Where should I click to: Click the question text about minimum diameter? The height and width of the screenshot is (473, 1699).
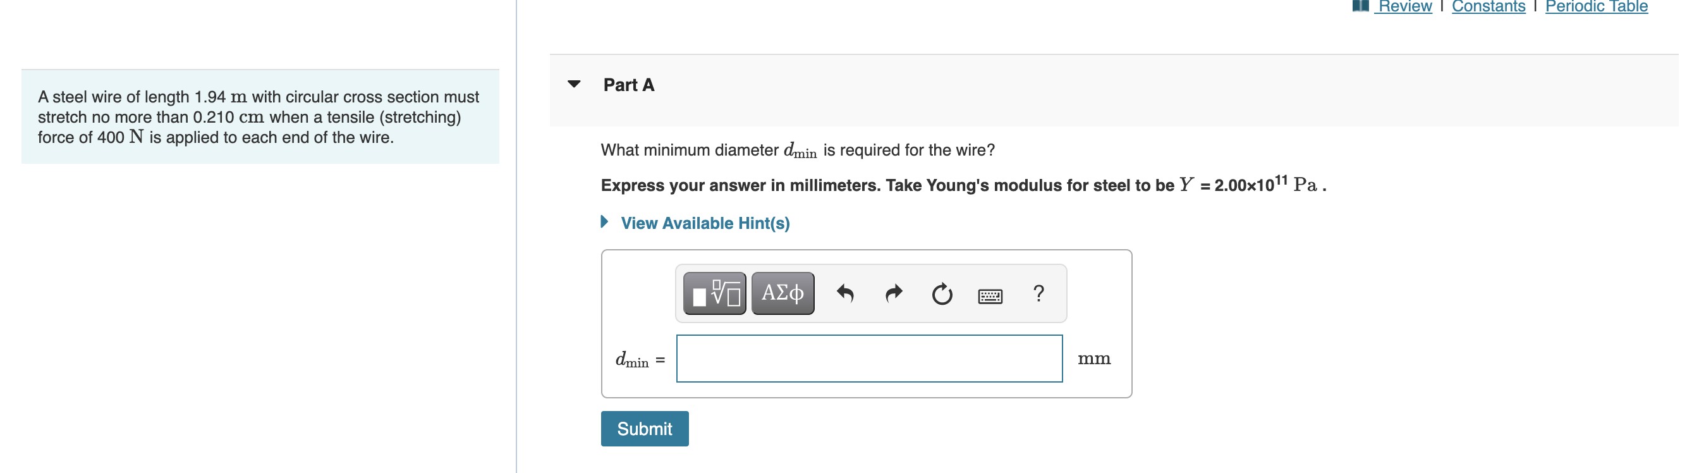(798, 150)
